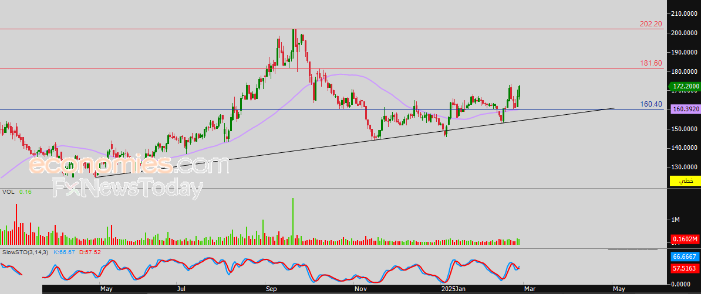This screenshot has height=294, width=701.
Task: Select the Sep marker on time axis
Action: point(271,289)
